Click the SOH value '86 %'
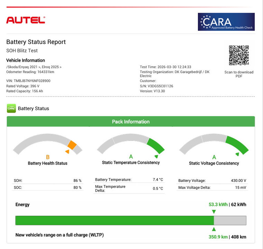Screen dimensions: 263x249 pos(78,180)
